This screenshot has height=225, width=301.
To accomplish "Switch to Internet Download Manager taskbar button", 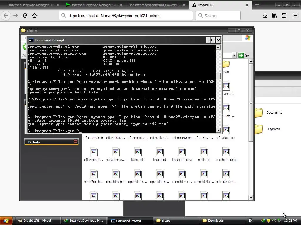I will [84, 221].
